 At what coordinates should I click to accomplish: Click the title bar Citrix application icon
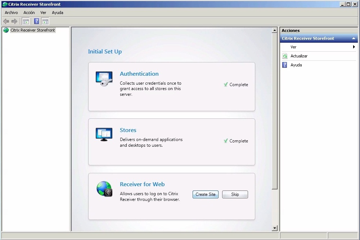coord(5,4)
